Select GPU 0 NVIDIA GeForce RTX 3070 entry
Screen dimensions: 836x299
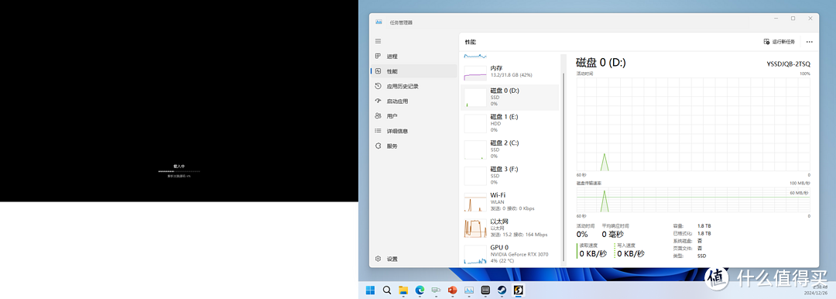509,254
